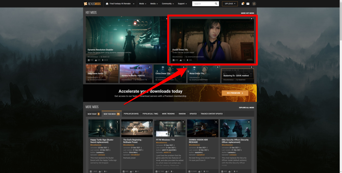Click plus icon on Happy Turtle Sign thumbnail

click(117, 122)
